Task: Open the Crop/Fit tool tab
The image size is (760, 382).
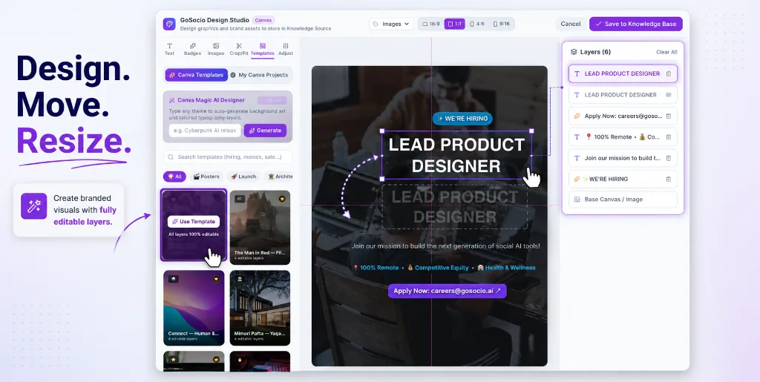Action: (x=239, y=49)
